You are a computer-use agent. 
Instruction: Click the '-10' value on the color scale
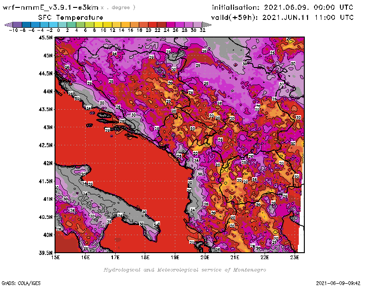pos(13,30)
